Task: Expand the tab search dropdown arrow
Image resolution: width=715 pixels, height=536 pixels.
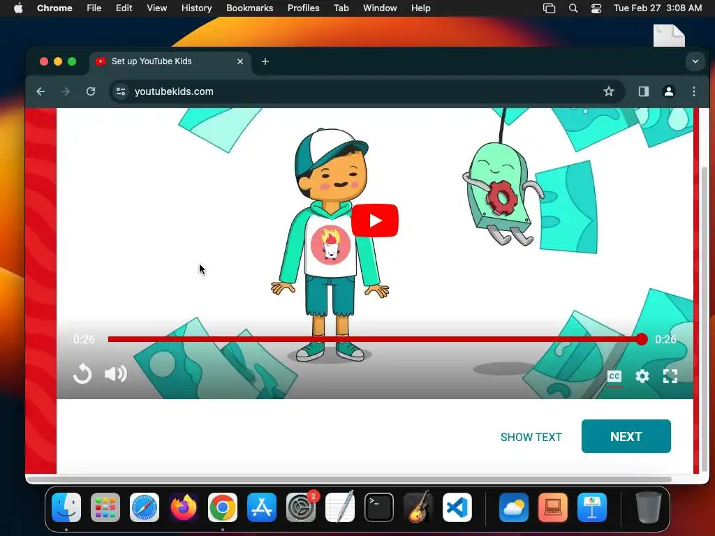Action: [x=695, y=61]
